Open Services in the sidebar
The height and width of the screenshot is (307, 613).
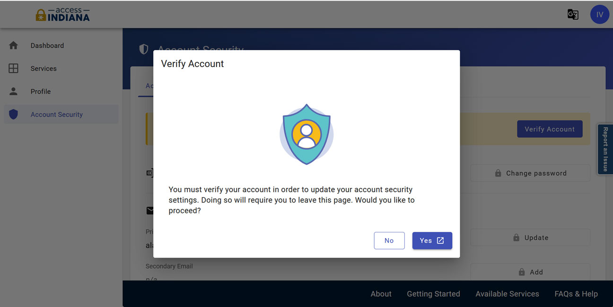tap(44, 68)
